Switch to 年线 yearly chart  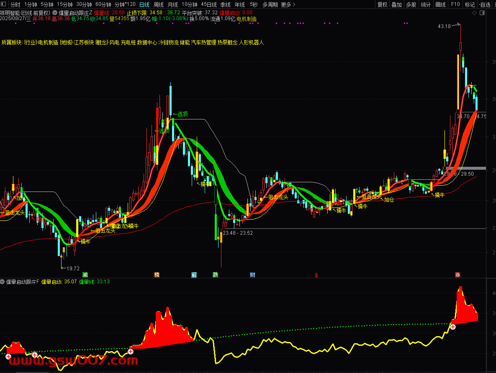pyautogui.click(x=239, y=5)
